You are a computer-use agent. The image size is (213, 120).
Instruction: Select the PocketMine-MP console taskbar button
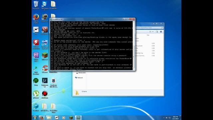pyautogui.click(x=78, y=118)
